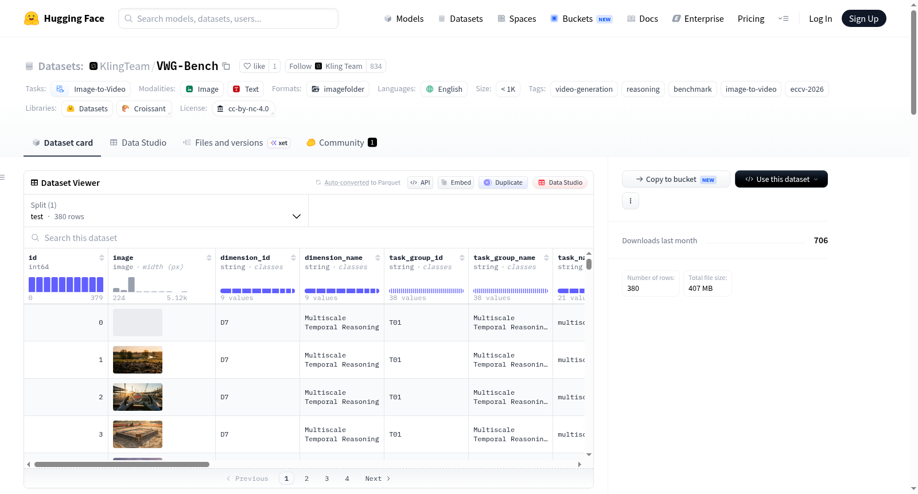Screen dimensions: 918x494
Task: Open the image thumbnail in row 3
Action: (138, 434)
